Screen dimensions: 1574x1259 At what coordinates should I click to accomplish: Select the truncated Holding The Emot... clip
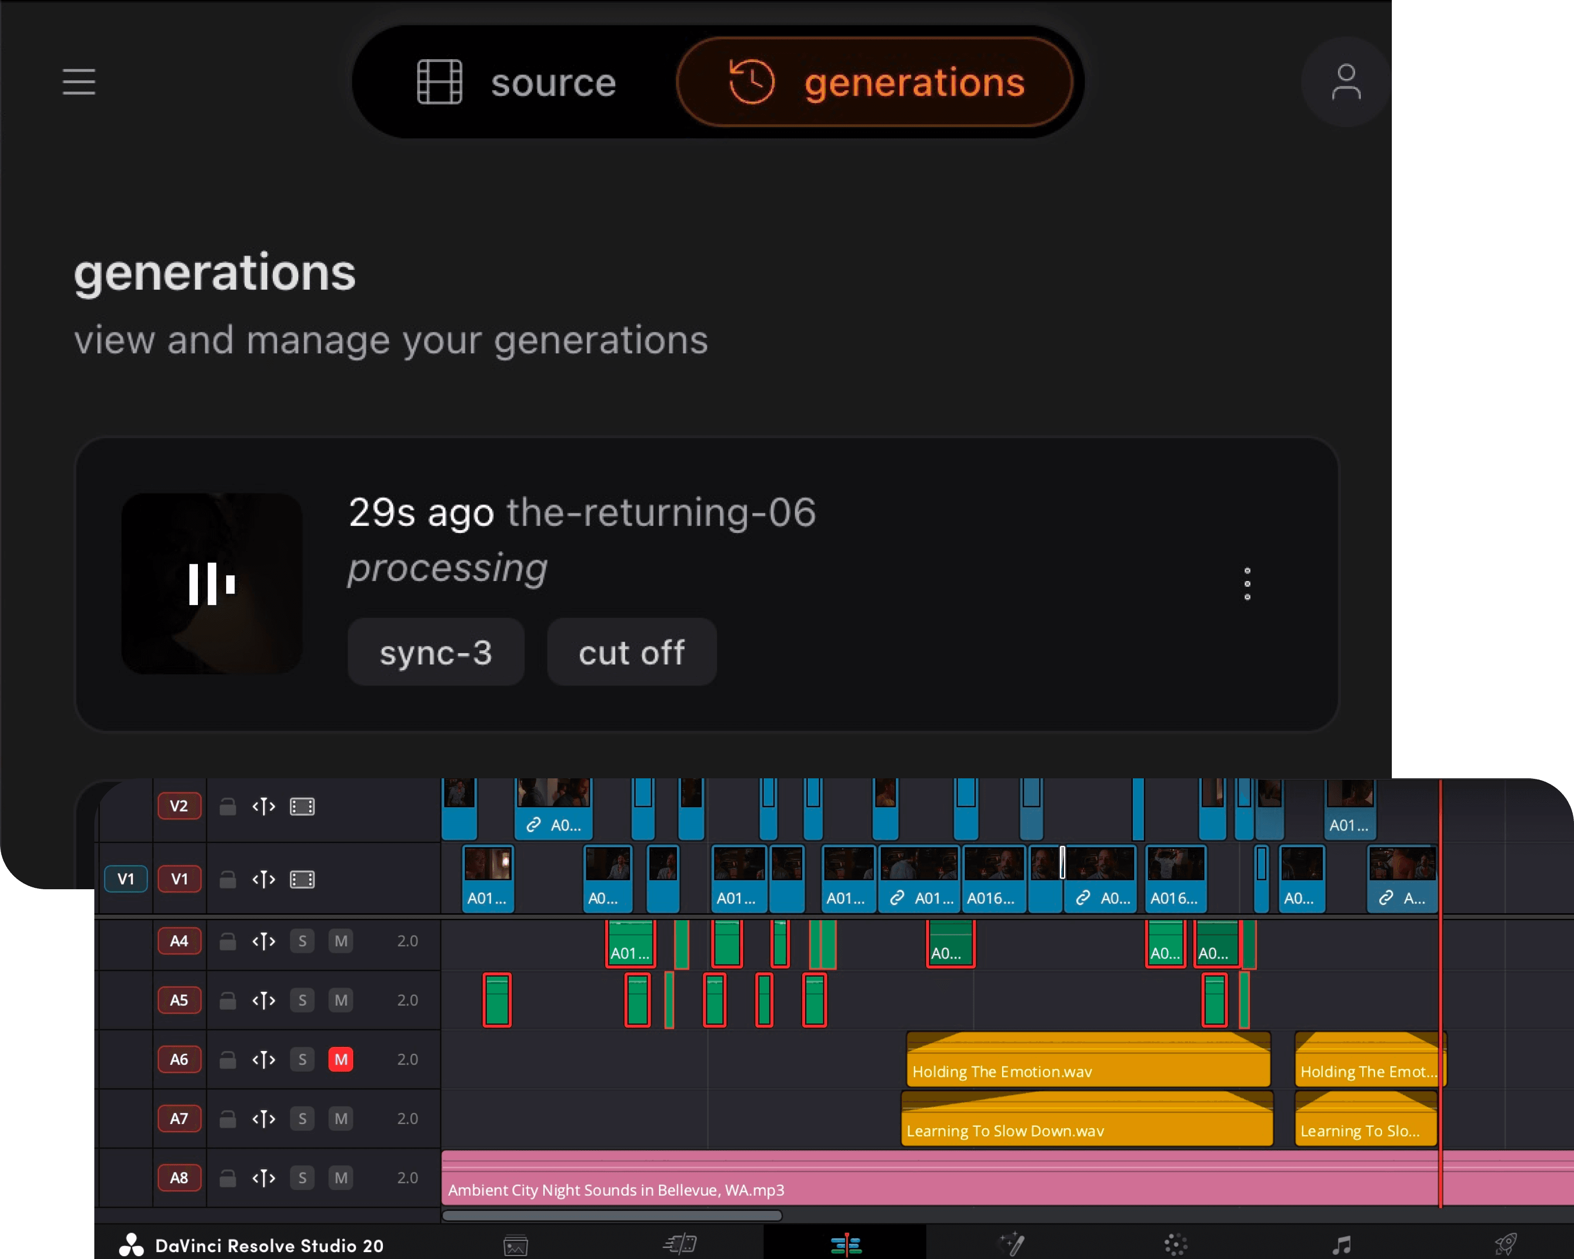point(1371,1059)
